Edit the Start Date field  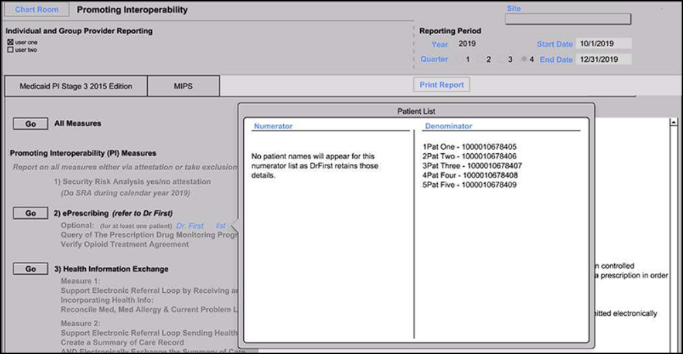pos(603,44)
